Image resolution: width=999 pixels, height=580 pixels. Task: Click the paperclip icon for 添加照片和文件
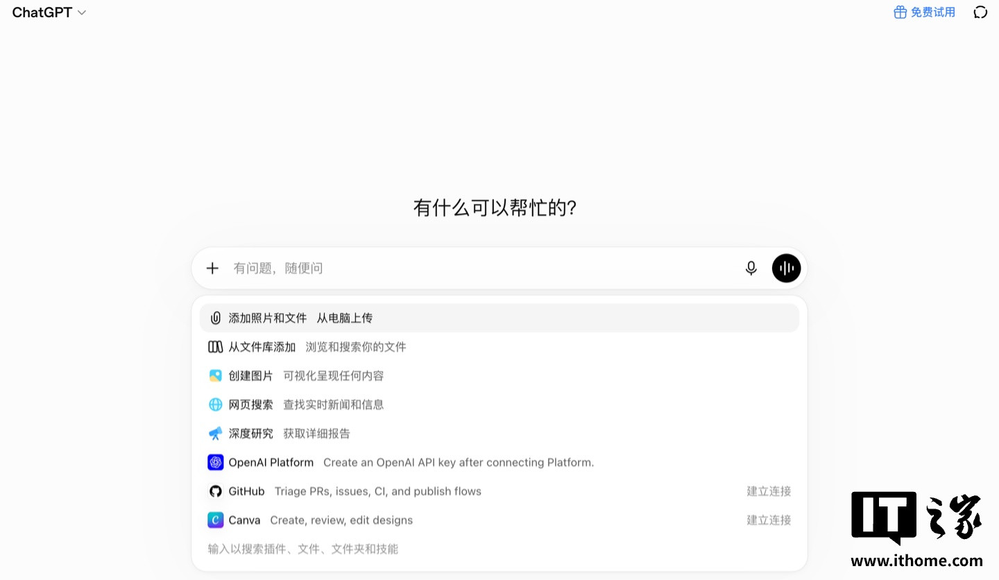tap(216, 318)
